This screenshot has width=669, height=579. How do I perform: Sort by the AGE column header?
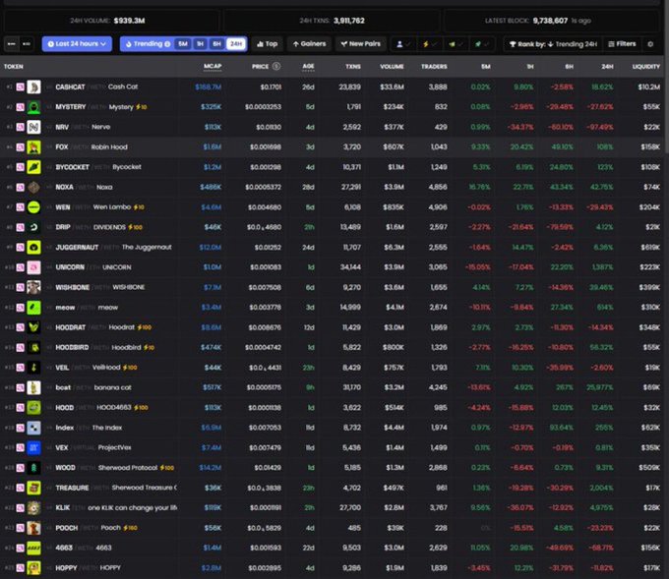point(308,66)
